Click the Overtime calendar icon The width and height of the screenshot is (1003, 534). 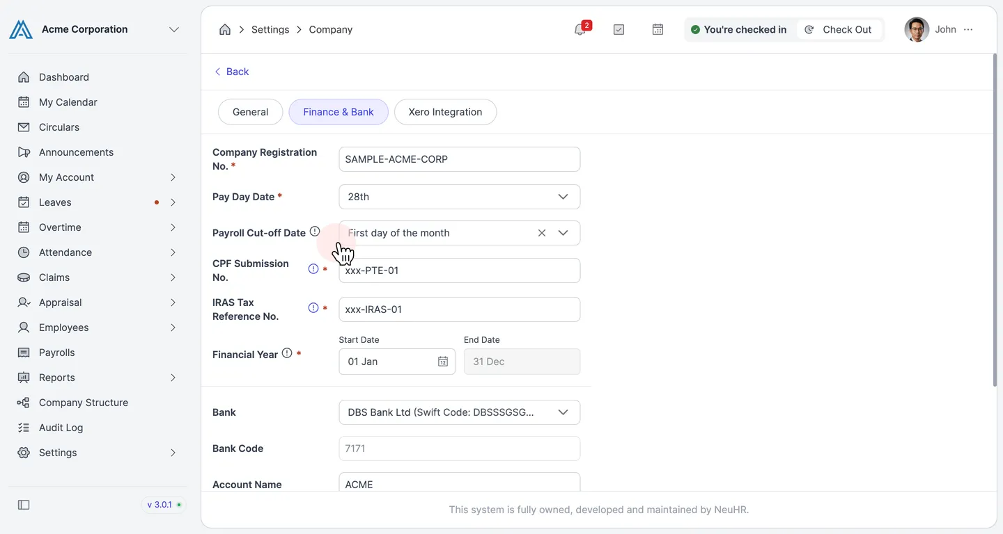(24, 227)
